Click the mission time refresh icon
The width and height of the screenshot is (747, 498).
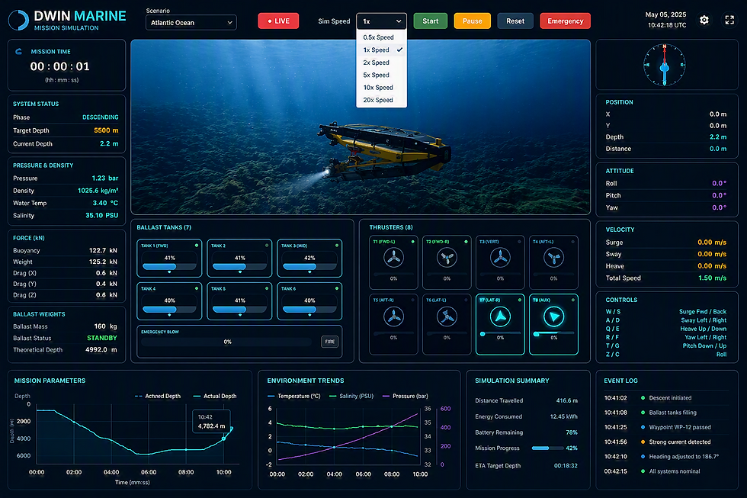(18, 51)
